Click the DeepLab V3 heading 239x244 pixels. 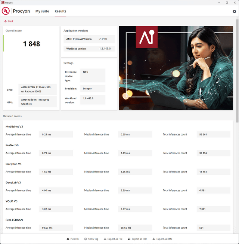[13, 183]
